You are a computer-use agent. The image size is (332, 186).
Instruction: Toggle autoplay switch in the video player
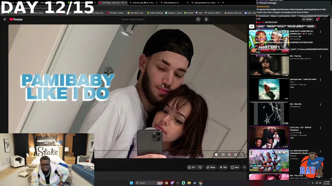217,154
